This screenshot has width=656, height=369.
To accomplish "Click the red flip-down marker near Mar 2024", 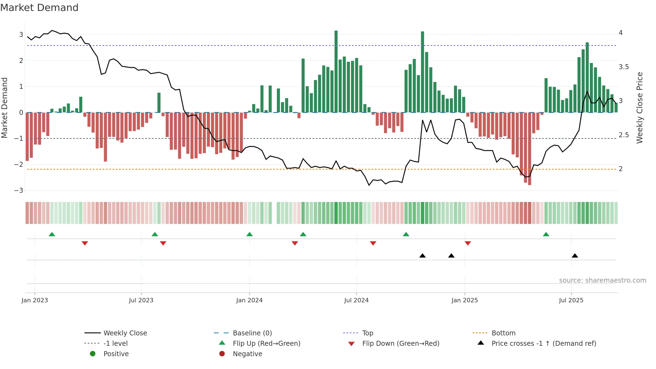I will click(x=295, y=243).
